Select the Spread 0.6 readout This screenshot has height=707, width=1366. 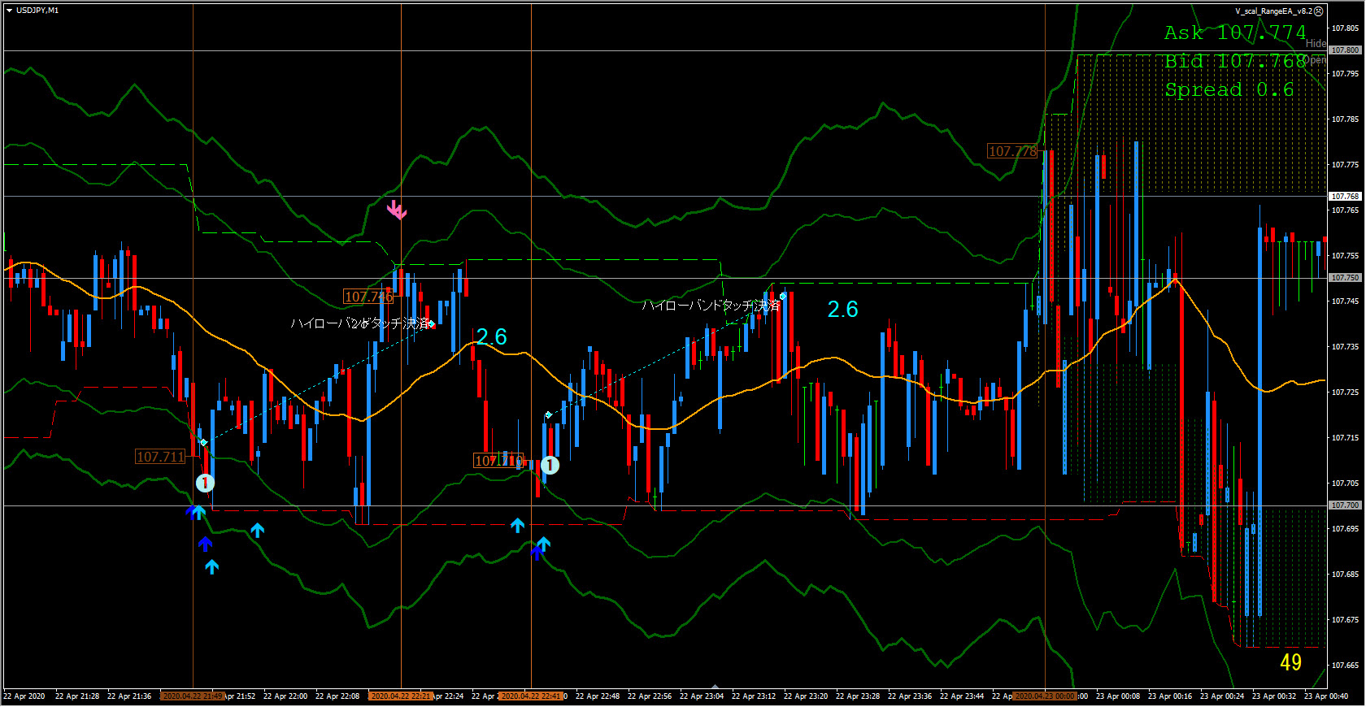click(1229, 89)
